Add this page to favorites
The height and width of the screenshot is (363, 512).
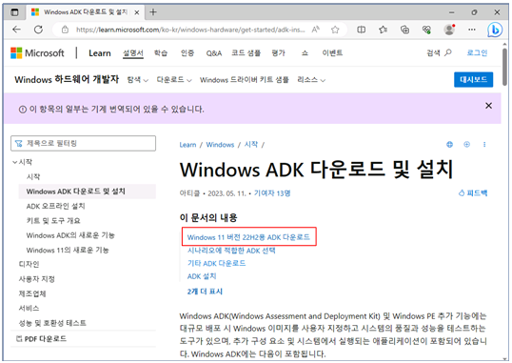pos(335,30)
